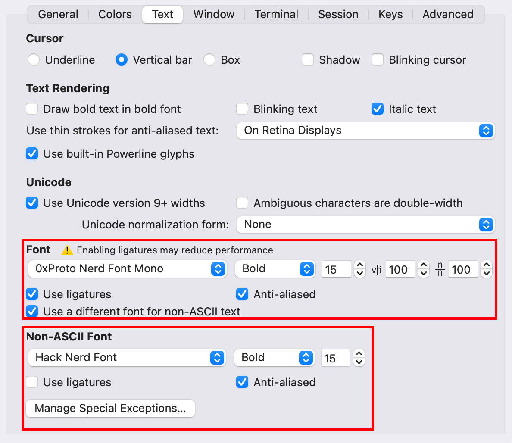Click the ligatures performance warning icon
Screen dimensions: 512x443
coord(67,250)
